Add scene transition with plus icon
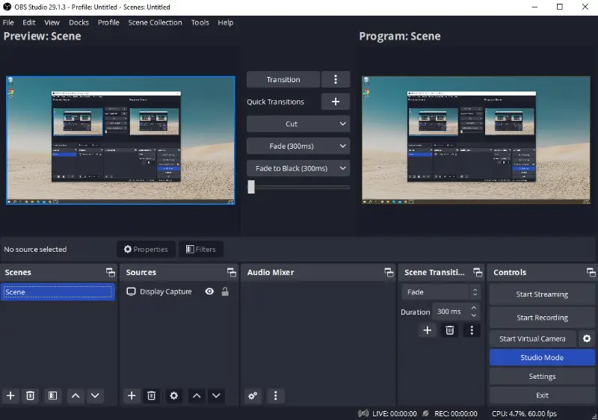Screen dimensions: 598x420 [x=428, y=330]
